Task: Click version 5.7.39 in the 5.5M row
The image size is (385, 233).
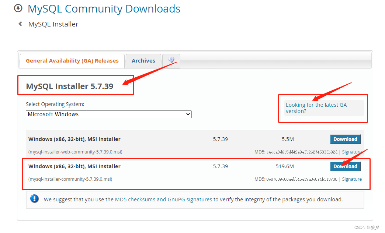Action: (x=220, y=139)
